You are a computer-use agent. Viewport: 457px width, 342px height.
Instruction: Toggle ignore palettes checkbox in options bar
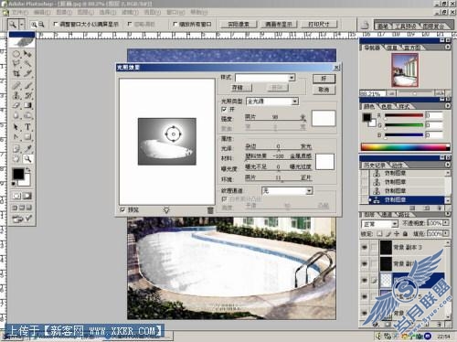[130, 24]
